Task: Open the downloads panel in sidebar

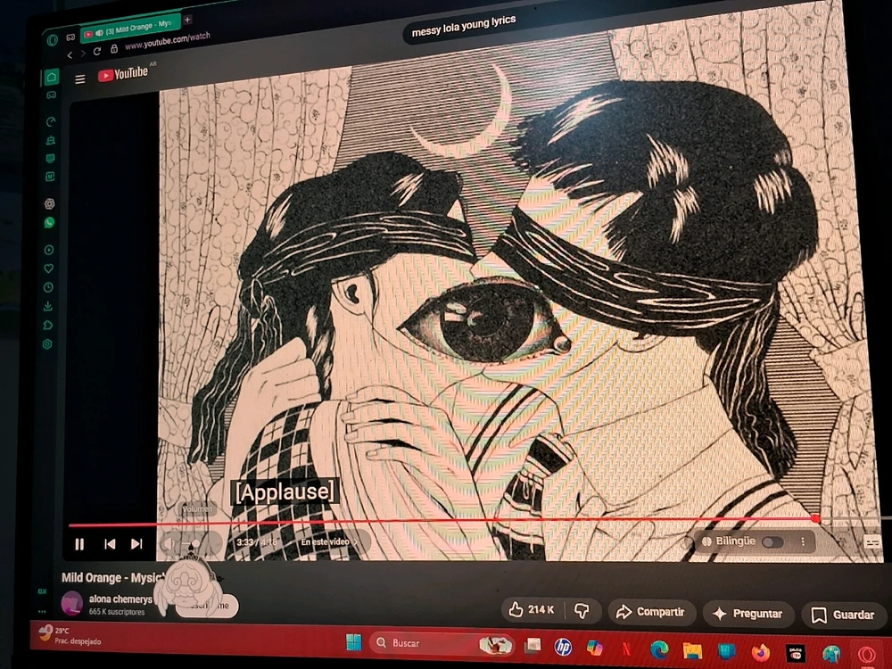Action: click(48, 306)
